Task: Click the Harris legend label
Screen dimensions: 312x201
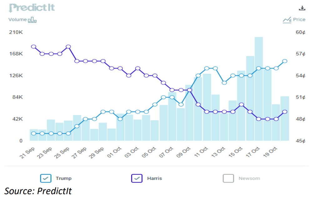Action: click(x=154, y=178)
